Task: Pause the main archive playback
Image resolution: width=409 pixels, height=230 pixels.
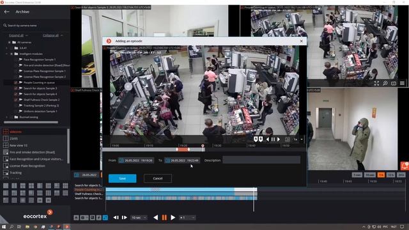Action: click(x=164, y=217)
